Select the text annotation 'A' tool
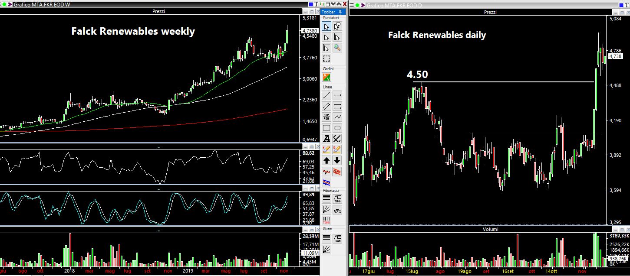630x276 pixels. point(327,139)
